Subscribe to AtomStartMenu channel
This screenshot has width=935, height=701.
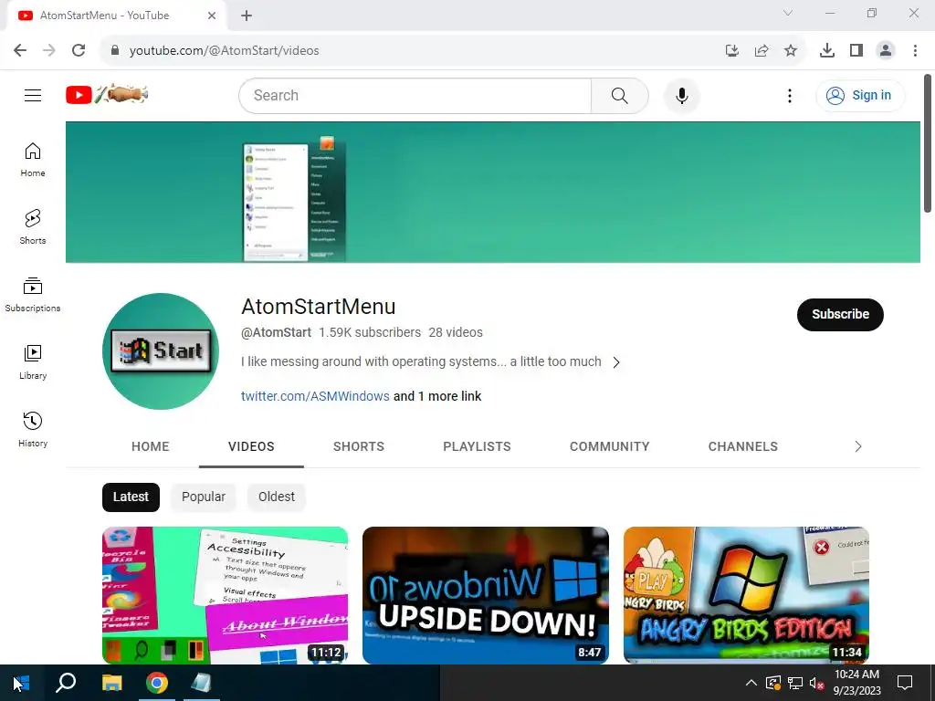click(x=840, y=314)
